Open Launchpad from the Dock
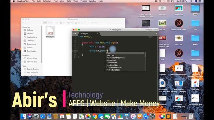214x120 pixels. [x=36, y=116]
